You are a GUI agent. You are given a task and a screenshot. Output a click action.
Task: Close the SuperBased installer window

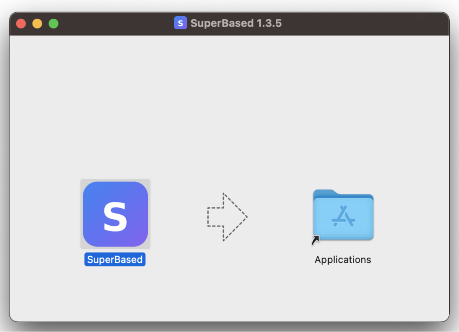click(x=21, y=23)
